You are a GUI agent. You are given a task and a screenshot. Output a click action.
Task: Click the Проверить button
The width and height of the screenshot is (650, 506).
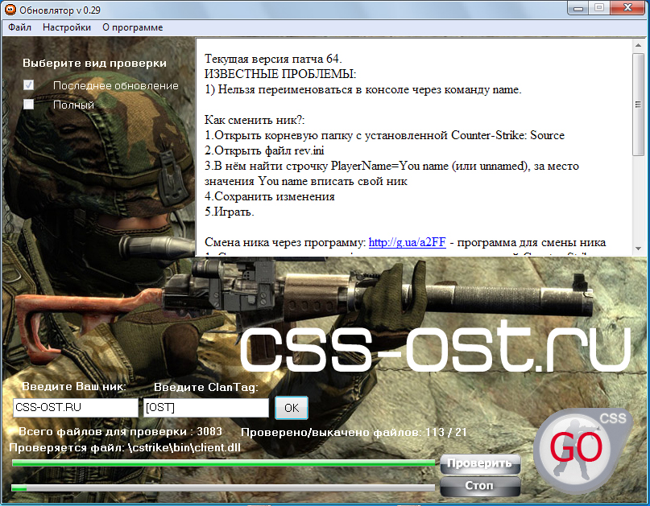[479, 463]
